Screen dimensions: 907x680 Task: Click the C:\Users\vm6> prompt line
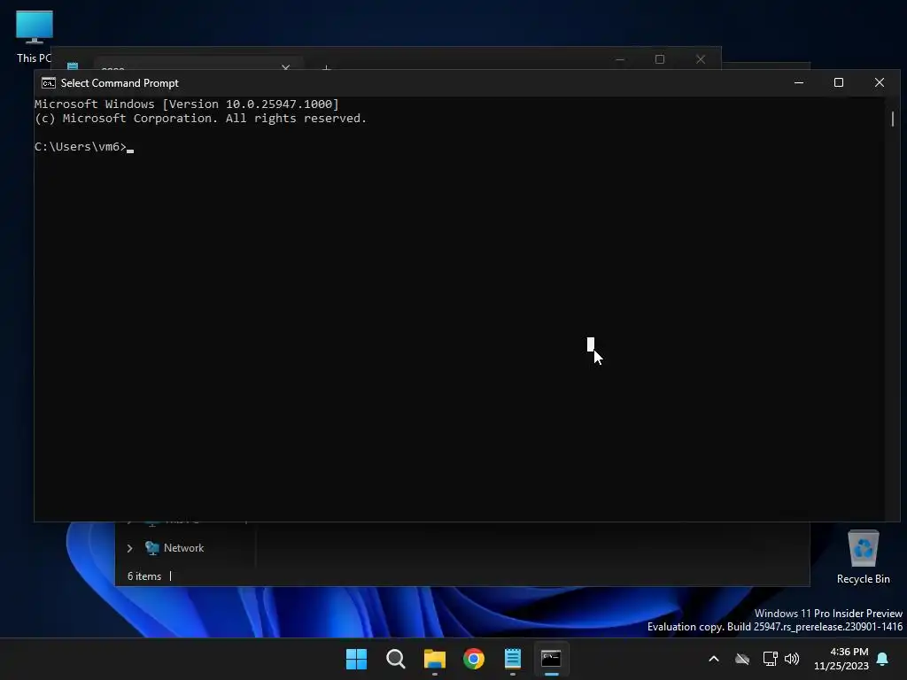tap(84, 147)
